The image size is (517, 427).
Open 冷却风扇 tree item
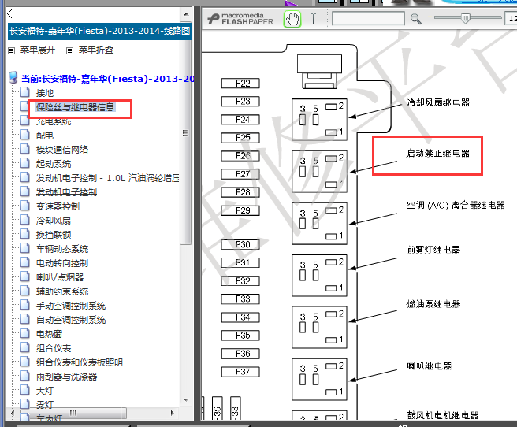click(x=54, y=221)
